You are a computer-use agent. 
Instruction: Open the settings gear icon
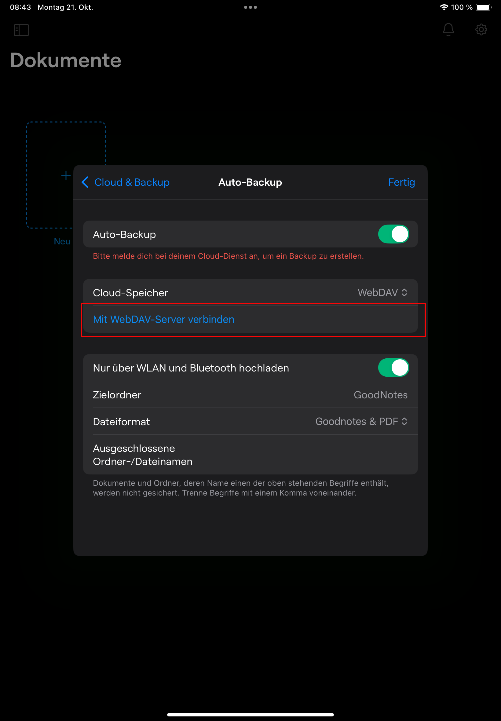[481, 30]
